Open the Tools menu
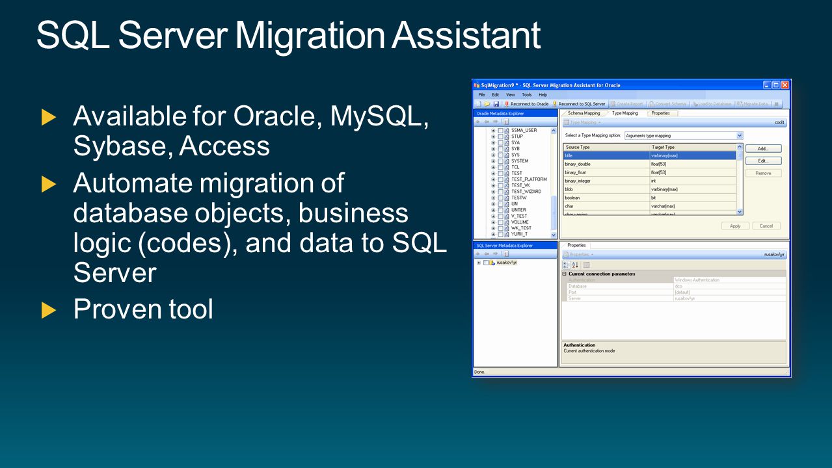Screen dimensions: 832x468 tap(527, 95)
